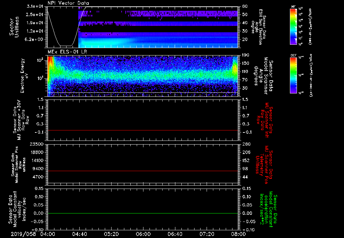This screenshot has height=238, width=344.
Task: Click the 06:00 time axis tick label
Action: click(x=143, y=234)
